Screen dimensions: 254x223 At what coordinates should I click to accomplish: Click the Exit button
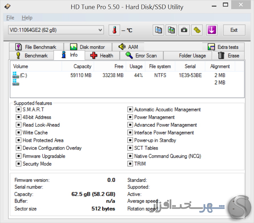pyautogui.click(x=234, y=30)
